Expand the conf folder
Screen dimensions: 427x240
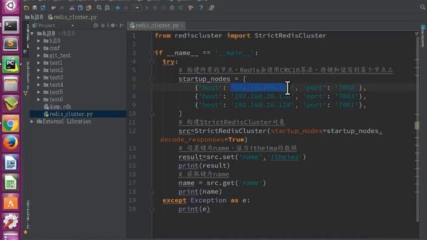39,48
